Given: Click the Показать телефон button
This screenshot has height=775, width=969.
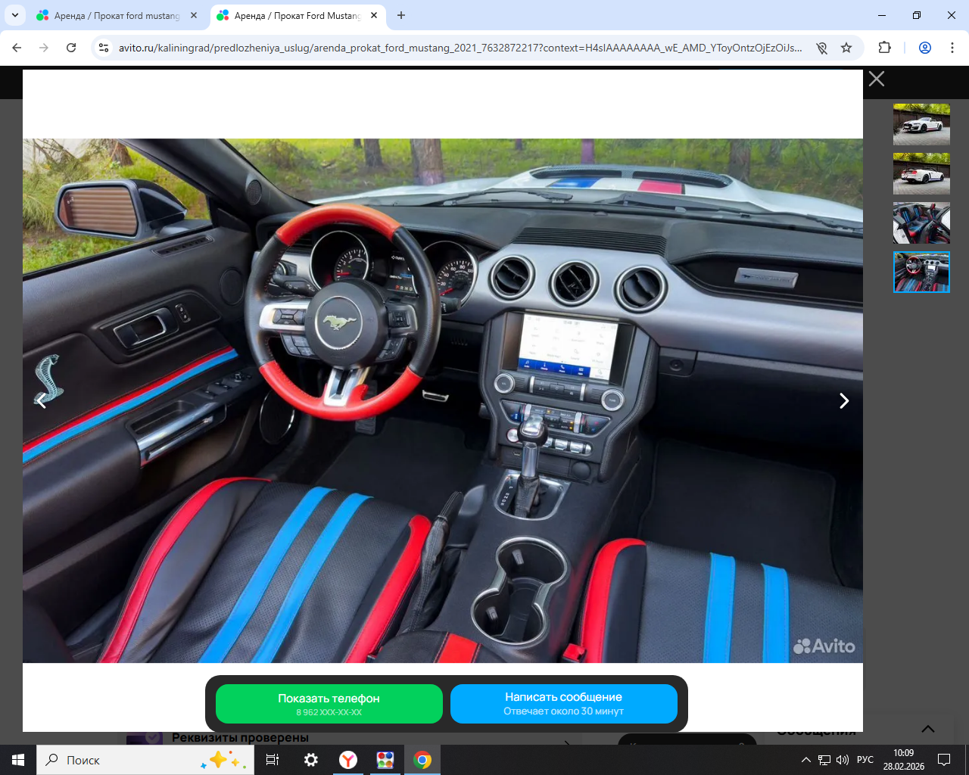Looking at the screenshot, I should coord(329,704).
